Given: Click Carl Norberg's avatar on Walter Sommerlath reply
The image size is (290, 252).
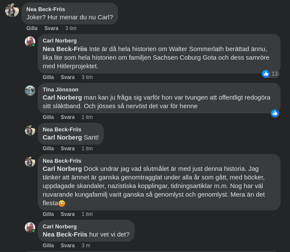Looking at the screenshot, I should pyautogui.click(x=30, y=42).
